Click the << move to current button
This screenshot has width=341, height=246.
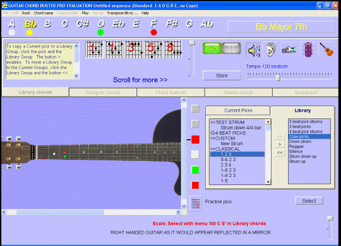279,153
